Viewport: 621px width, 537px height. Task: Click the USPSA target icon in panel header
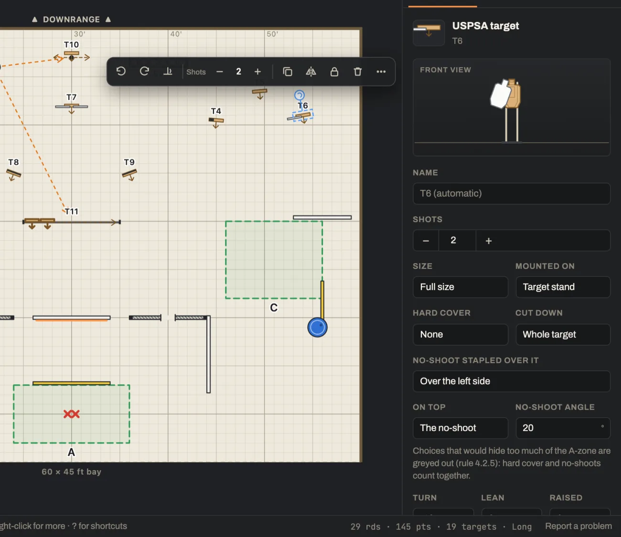pos(428,32)
